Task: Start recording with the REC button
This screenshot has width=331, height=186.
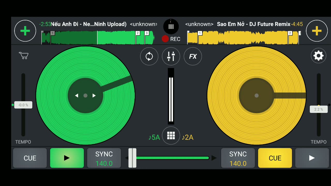Action: pos(171,39)
